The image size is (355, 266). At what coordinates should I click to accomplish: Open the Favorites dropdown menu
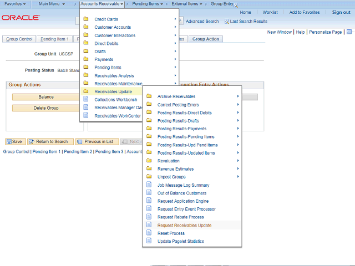[x=15, y=4]
